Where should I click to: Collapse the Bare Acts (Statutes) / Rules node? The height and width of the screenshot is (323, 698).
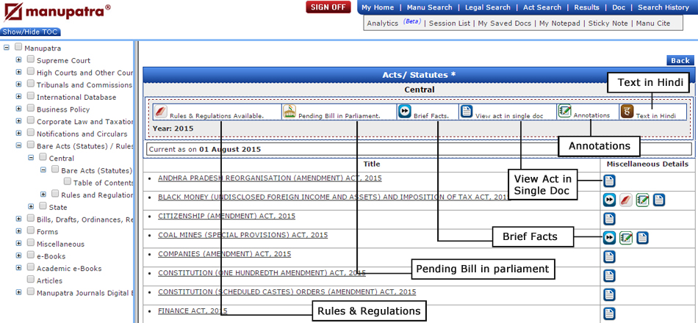(18, 145)
